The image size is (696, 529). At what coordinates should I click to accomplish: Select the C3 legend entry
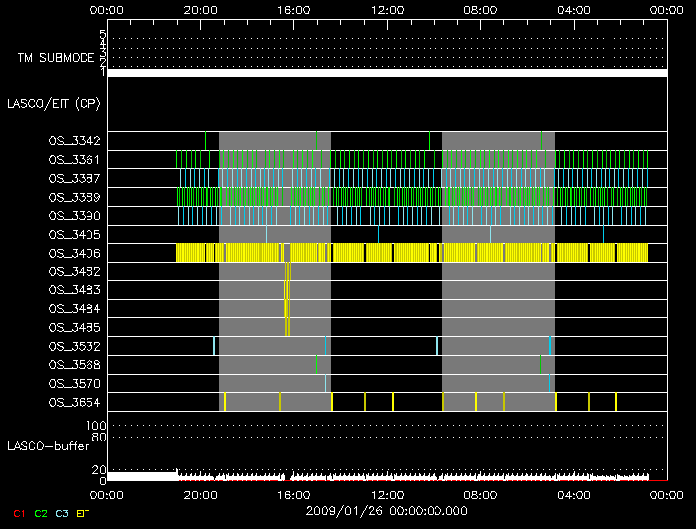[63, 513]
